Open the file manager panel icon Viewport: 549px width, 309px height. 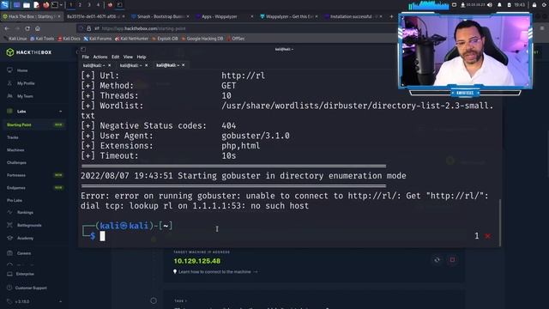point(27,5)
